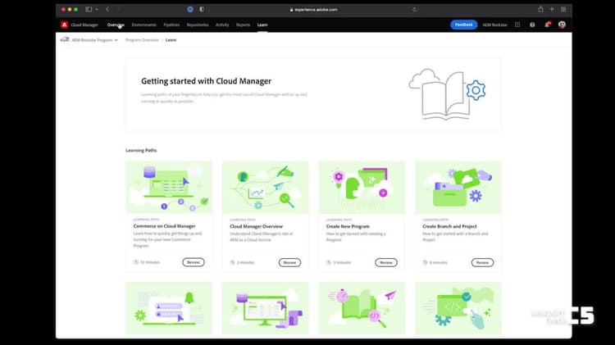This screenshot has width=615, height=345.
Task: Switch to the Reports tab
Action: pyautogui.click(x=244, y=25)
